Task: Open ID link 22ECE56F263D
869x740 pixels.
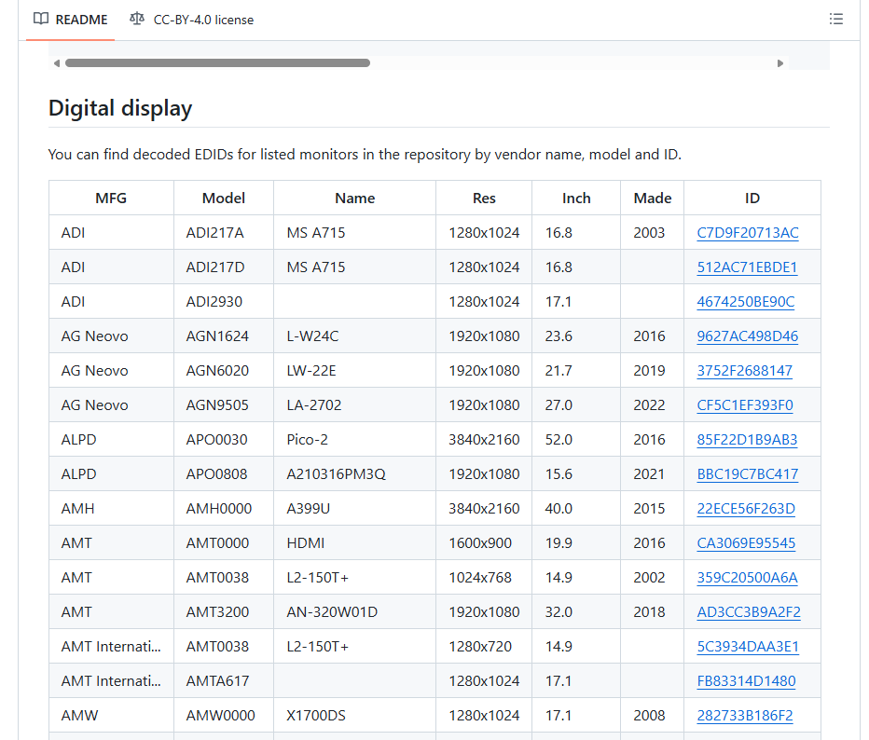Action: tap(746, 509)
